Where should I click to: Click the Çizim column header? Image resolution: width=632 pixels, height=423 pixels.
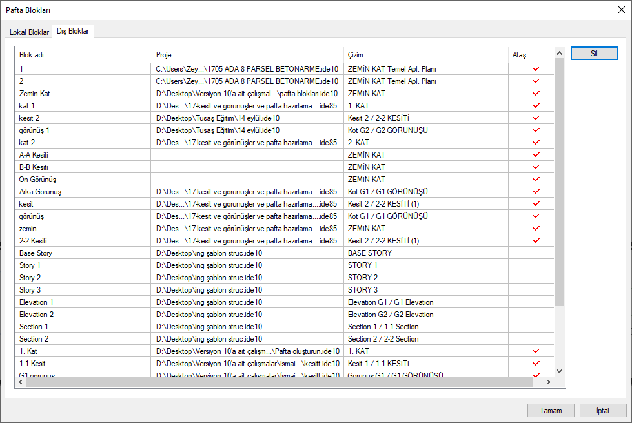pos(425,55)
